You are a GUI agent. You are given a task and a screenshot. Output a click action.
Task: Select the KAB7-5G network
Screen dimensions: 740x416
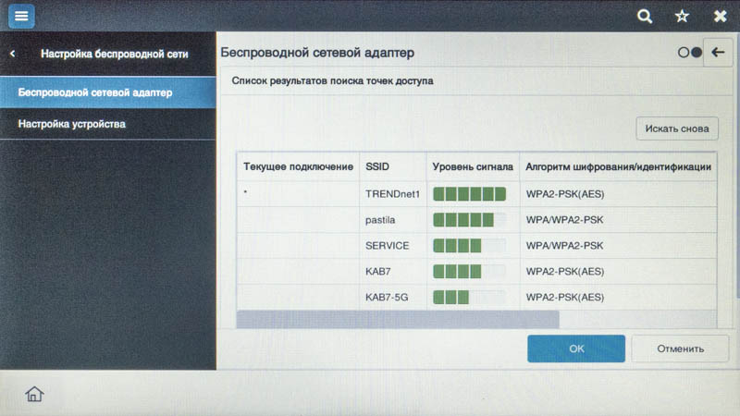tap(476, 298)
